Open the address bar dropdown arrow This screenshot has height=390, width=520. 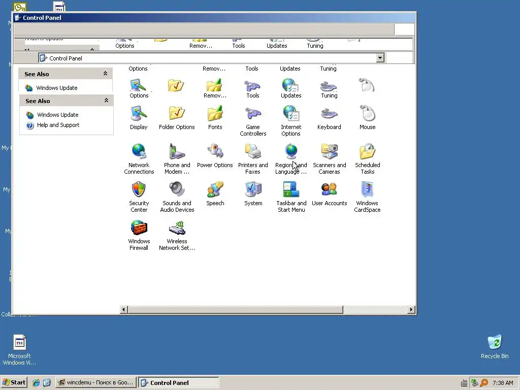380,58
